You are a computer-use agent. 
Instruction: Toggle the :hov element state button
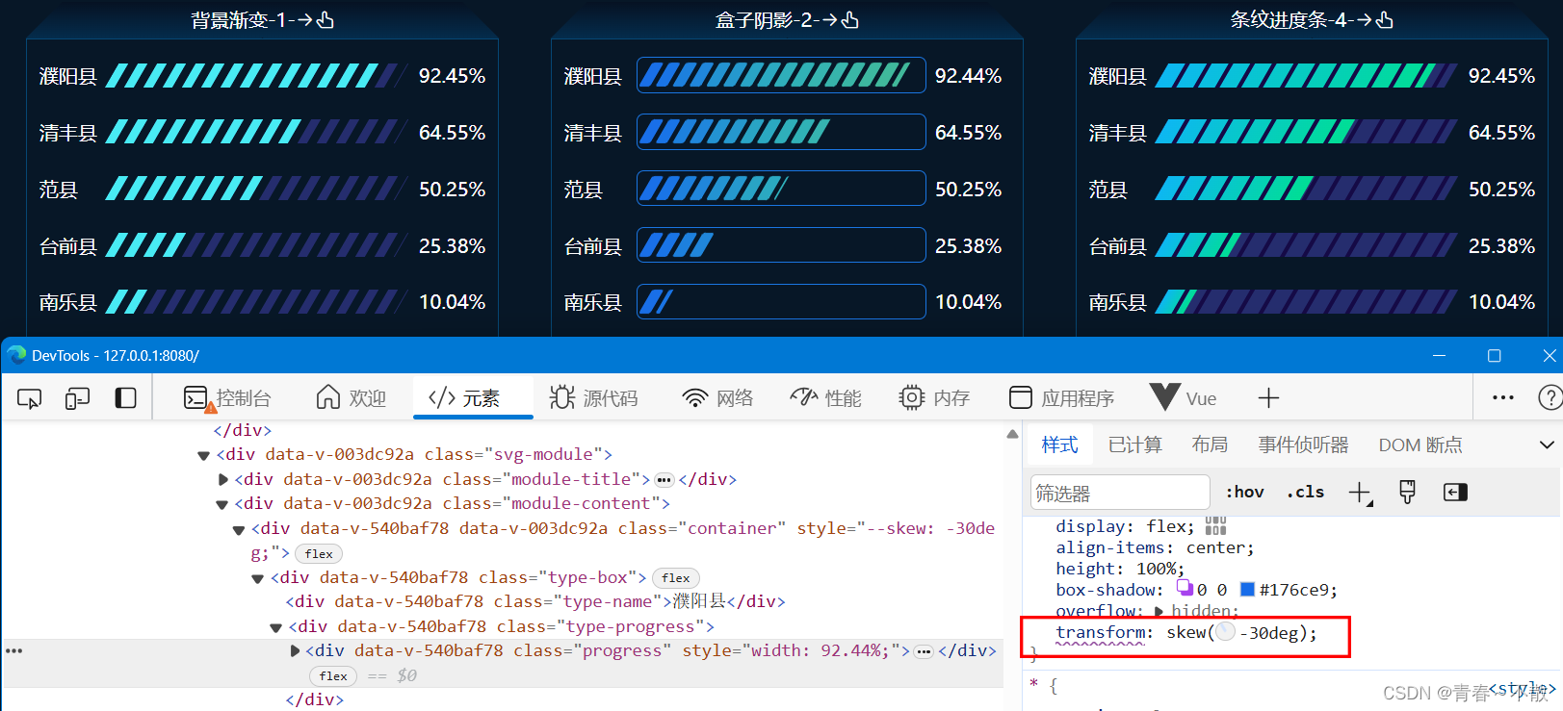pyautogui.click(x=1244, y=493)
